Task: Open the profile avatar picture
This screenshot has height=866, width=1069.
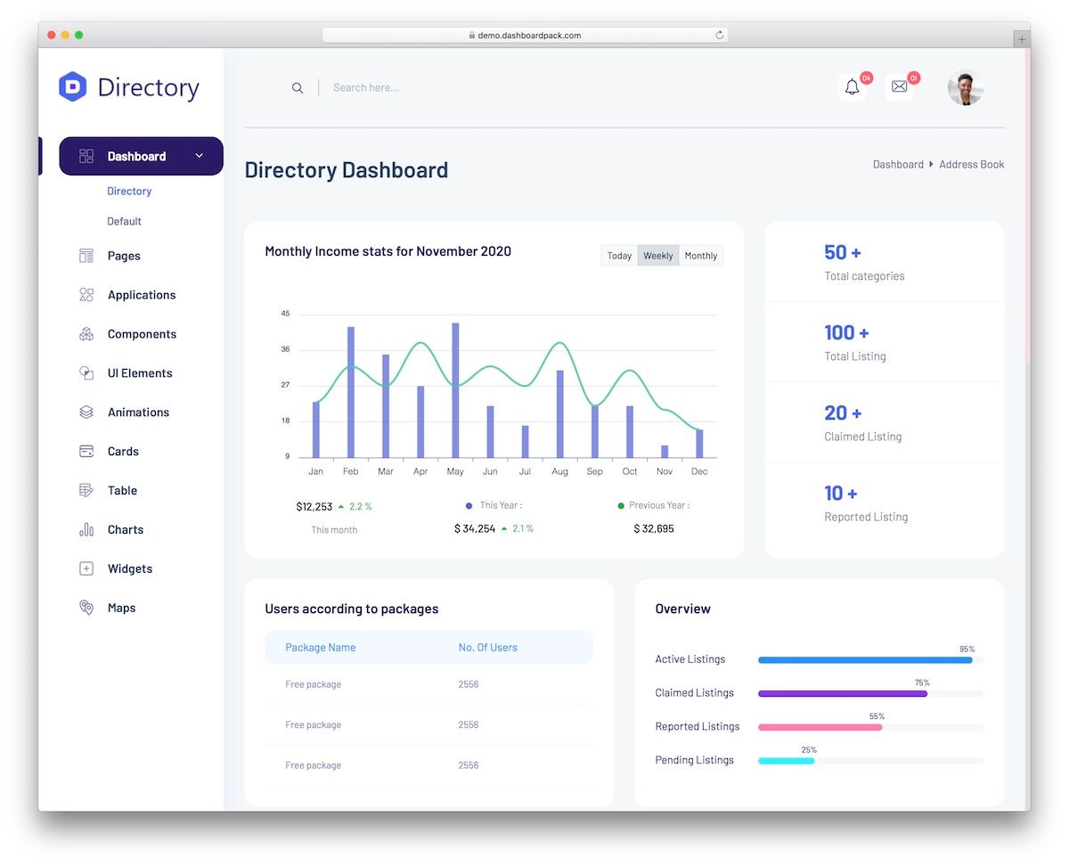Action: point(965,87)
